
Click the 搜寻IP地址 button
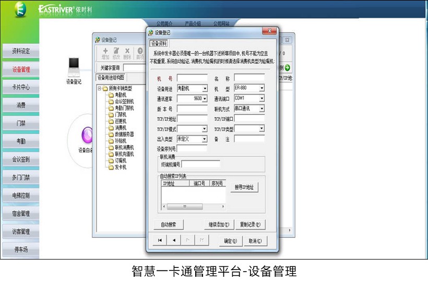[244, 187]
